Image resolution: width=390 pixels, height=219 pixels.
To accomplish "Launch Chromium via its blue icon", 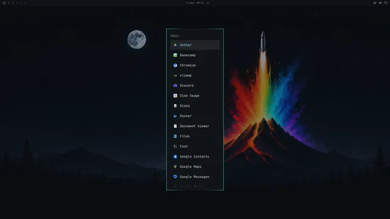I will (x=175, y=65).
